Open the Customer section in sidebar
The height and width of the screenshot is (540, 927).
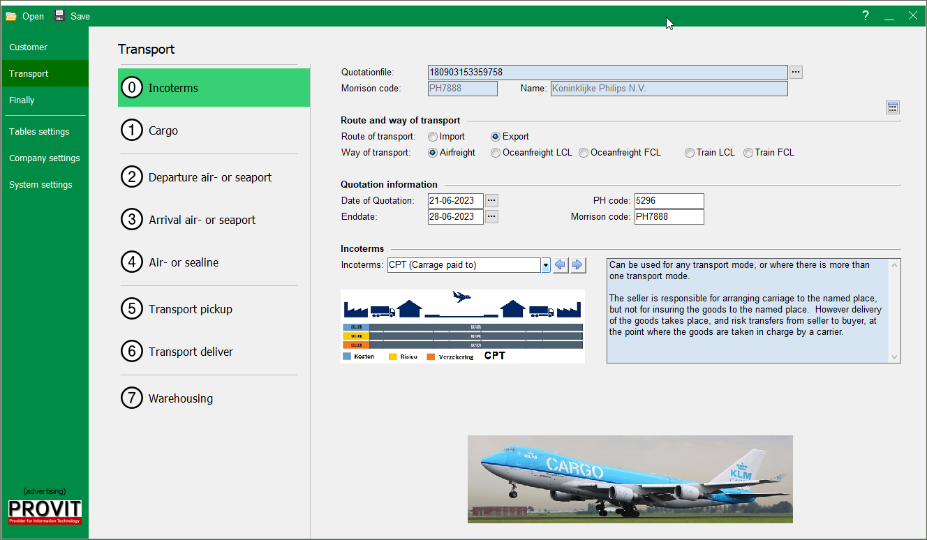[29, 47]
